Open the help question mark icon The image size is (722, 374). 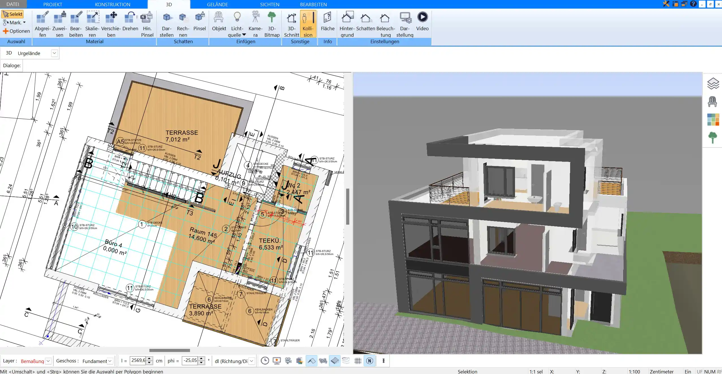coord(693,4)
